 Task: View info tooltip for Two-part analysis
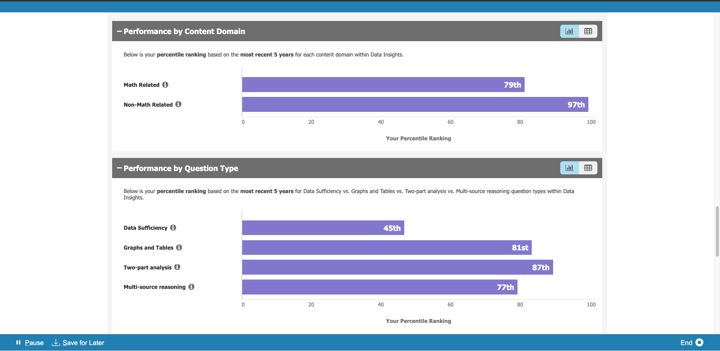(x=177, y=267)
